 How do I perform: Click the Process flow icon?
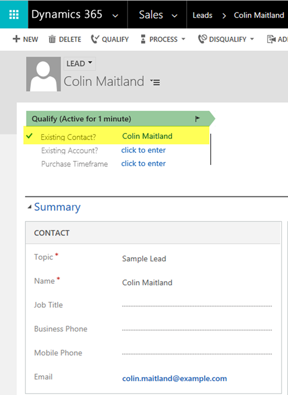click(x=143, y=39)
